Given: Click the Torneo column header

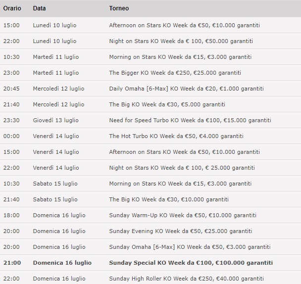Looking at the screenshot, I should (x=119, y=8).
